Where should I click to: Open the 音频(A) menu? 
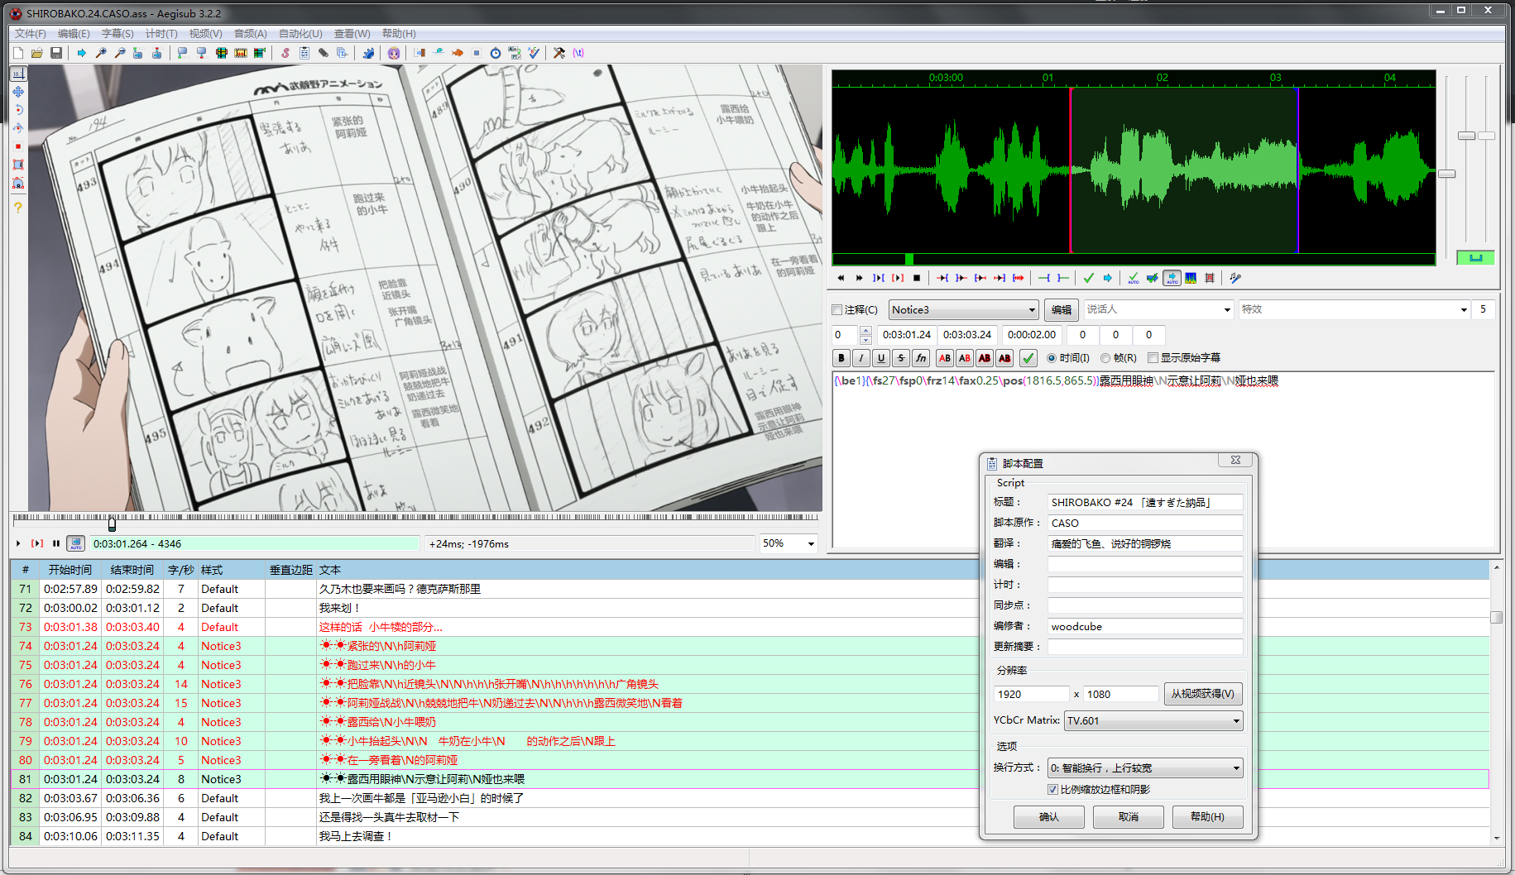(x=250, y=34)
